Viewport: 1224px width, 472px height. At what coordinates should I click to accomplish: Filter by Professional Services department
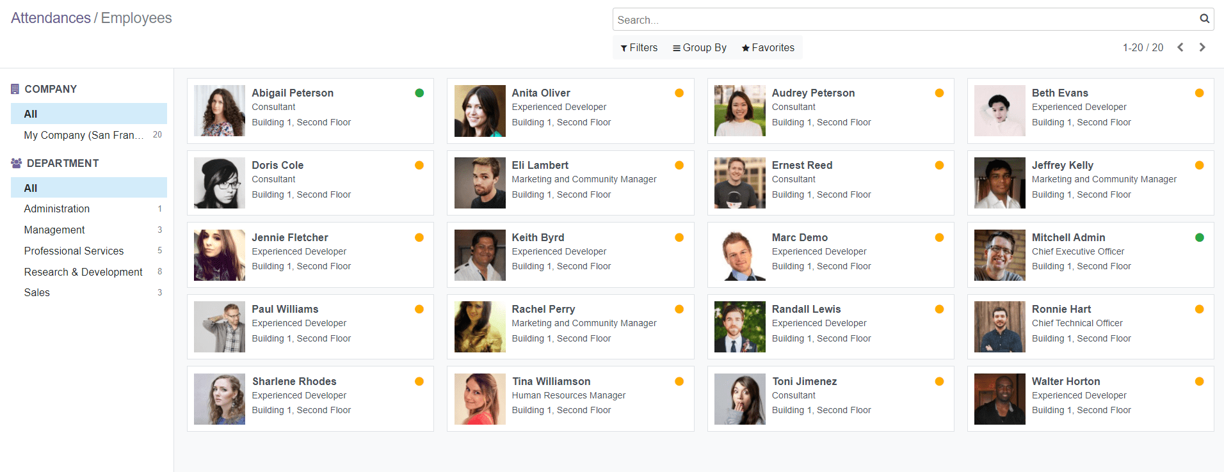pos(74,251)
